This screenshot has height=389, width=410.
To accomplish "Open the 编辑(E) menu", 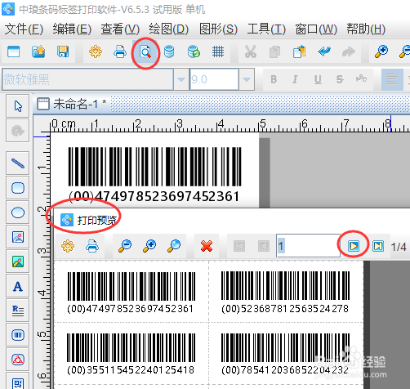I will click(x=72, y=29).
